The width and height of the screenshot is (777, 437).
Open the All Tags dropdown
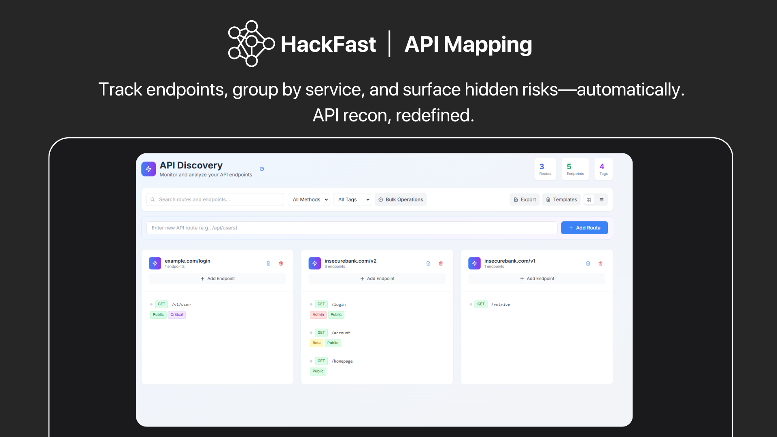[x=352, y=199]
